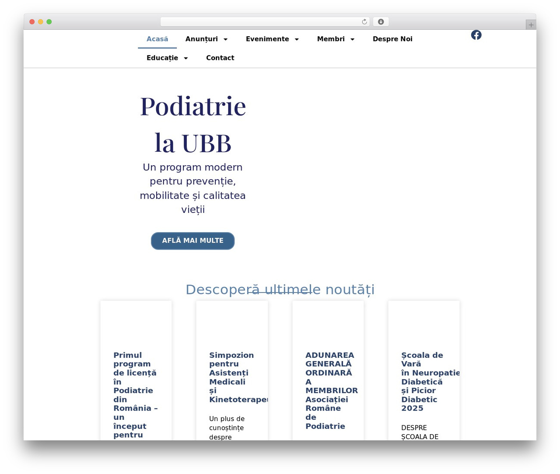The height and width of the screenshot is (474, 560).
Task: Click the browser downloads icon
Action: click(x=381, y=22)
